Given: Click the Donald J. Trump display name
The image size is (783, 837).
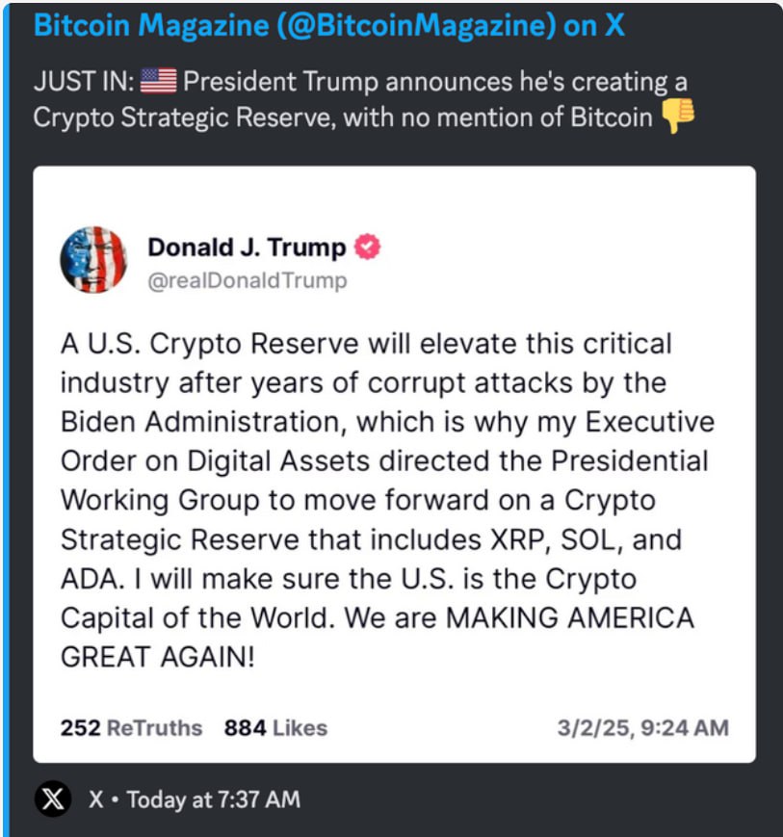Looking at the screenshot, I should click(246, 248).
